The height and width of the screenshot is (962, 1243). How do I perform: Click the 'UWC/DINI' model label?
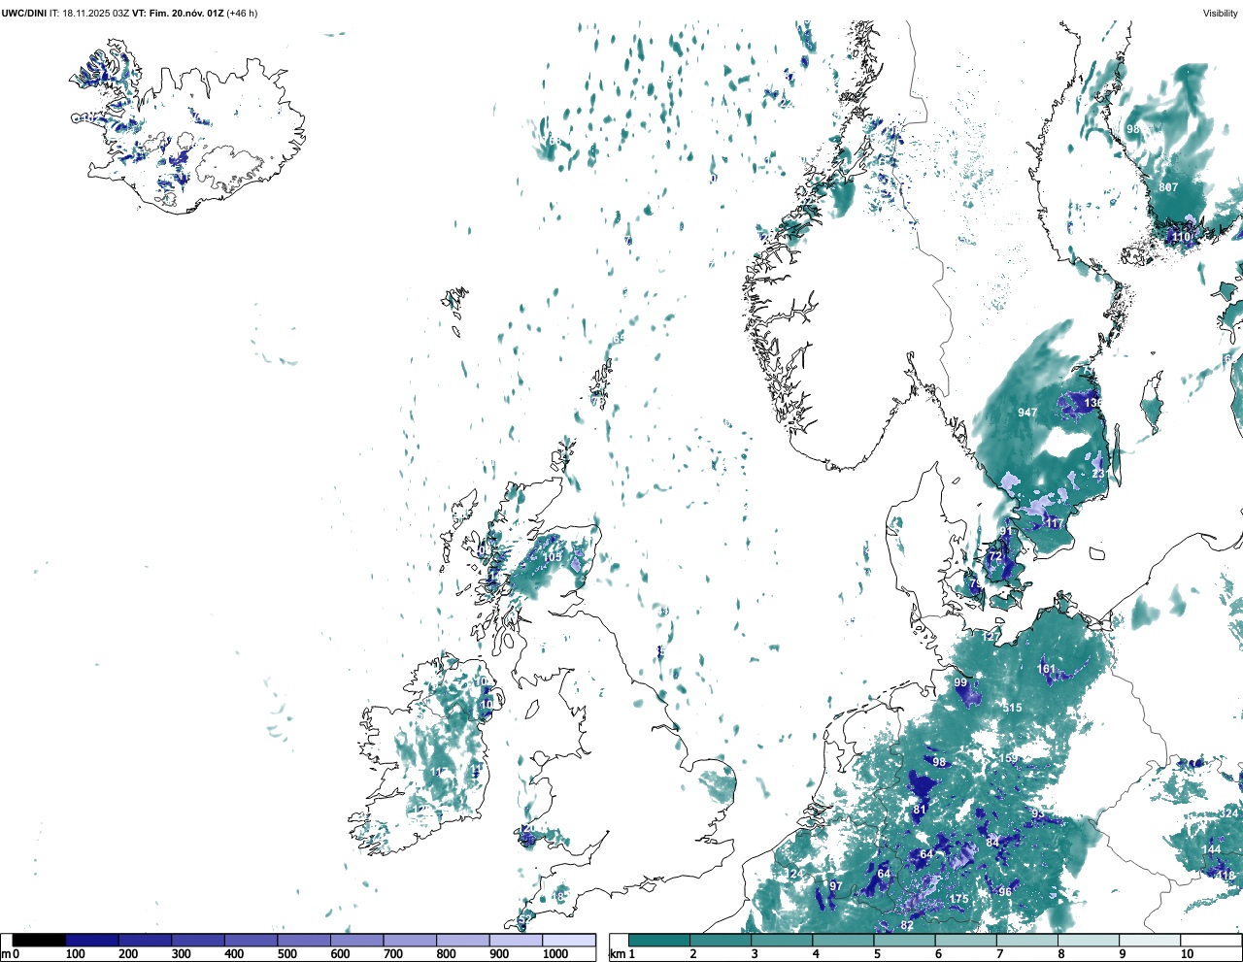click(x=24, y=13)
